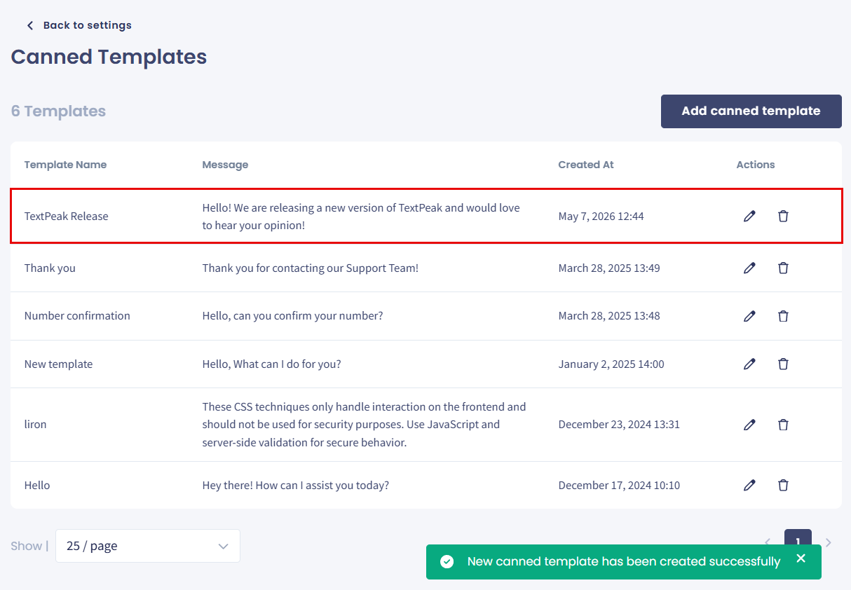Delete the Hello template

tap(783, 486)
